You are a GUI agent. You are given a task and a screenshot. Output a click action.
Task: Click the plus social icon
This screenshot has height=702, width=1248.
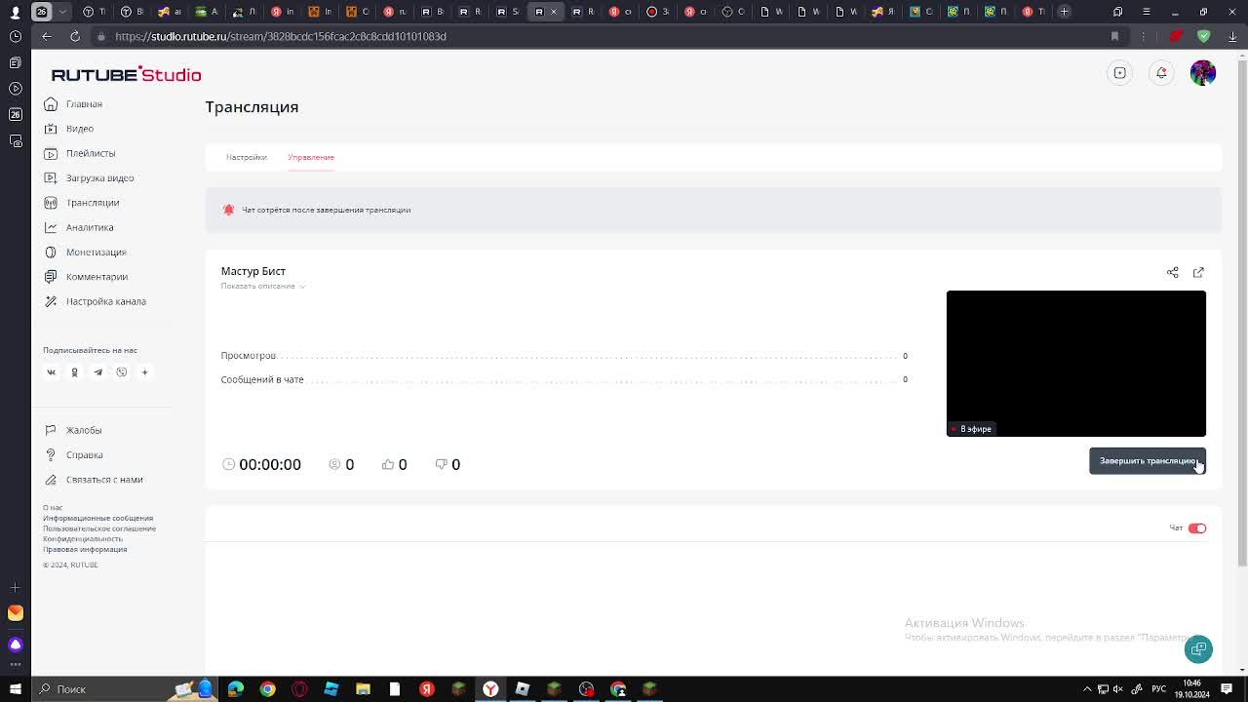click(144, 372)
